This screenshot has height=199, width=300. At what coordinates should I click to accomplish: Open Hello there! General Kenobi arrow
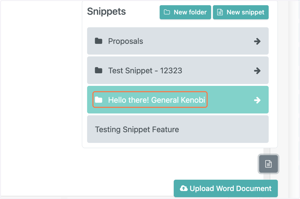click(257, 100)
